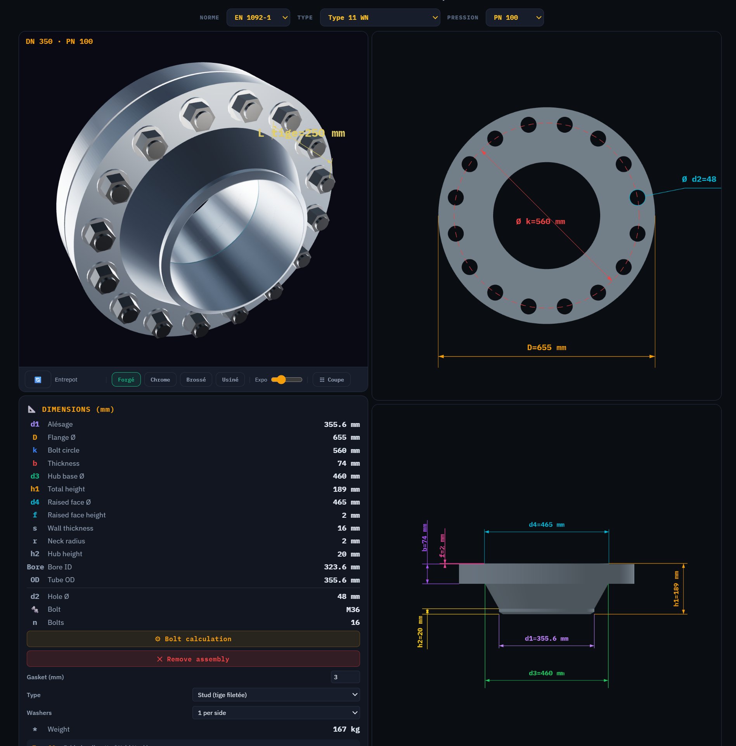Click the hamburger icon inside the Coupe control
Viewport: 736px width, 746px height.
tap(322, 380)
